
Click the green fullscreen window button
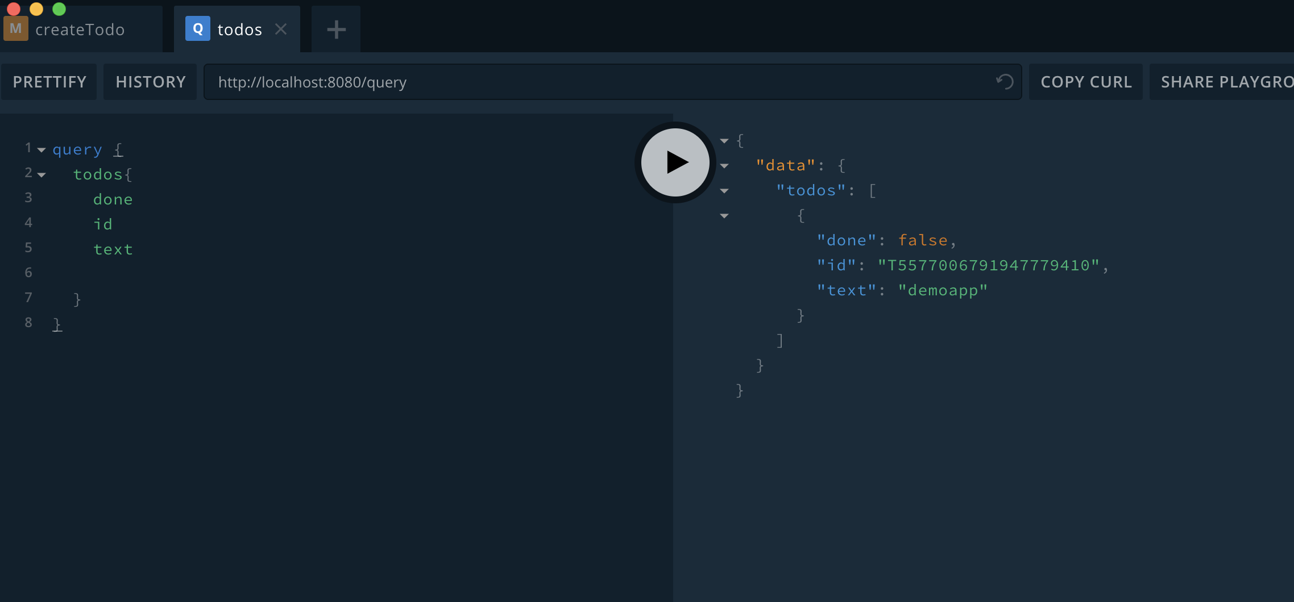pos(59,9)
